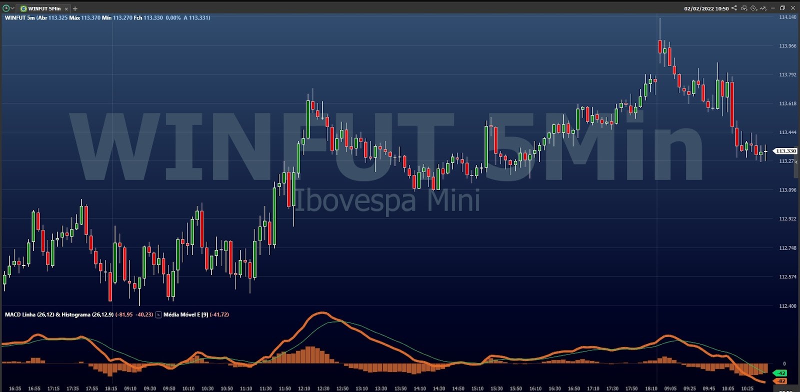Click the current price tag 113.330
The image size is (800, 392).
click(785, 151)
